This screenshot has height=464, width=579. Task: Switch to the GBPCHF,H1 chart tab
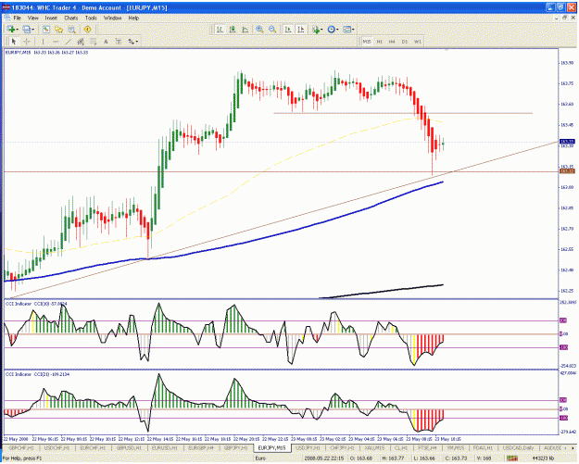21,448
